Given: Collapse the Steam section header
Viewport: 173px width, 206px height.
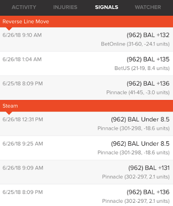Looking at the screenshot, I should 86,106.
